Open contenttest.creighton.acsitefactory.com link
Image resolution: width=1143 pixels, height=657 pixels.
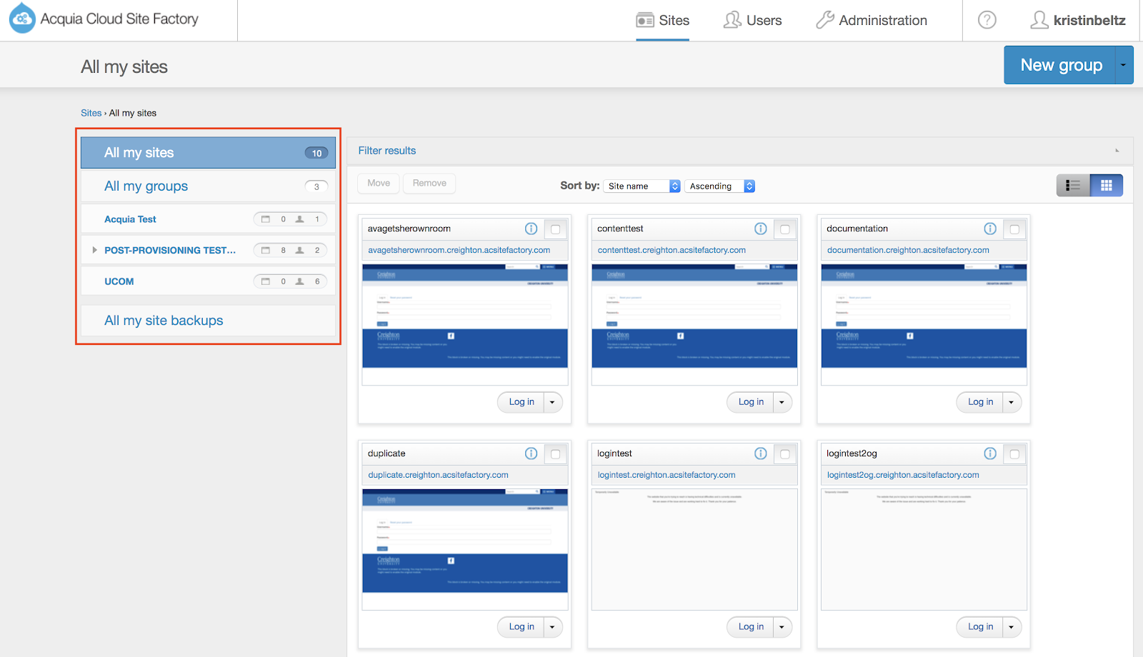pos(672,250)
